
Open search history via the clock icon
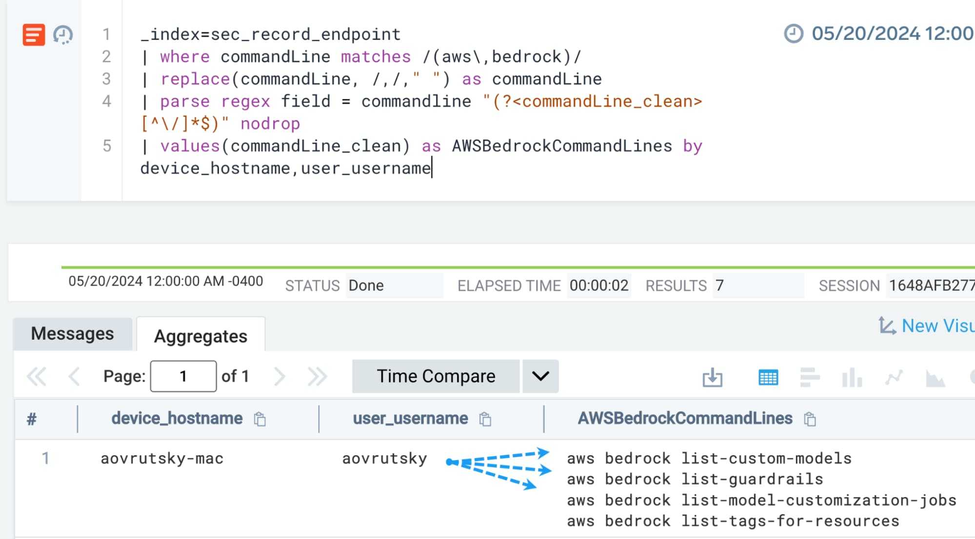pos(62,35)
